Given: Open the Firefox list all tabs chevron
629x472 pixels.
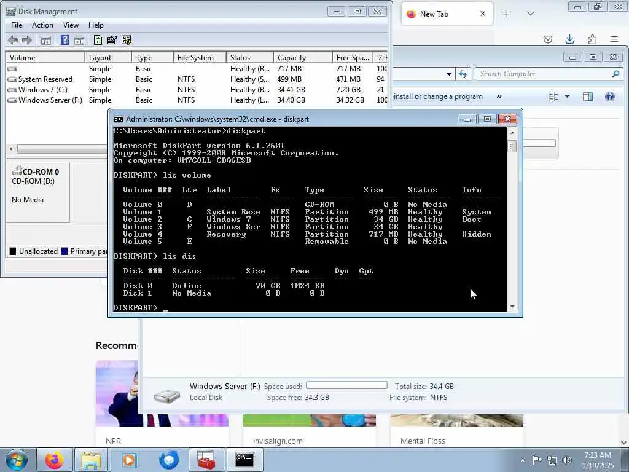Looking at the screenshot, I should coord(531,14).
